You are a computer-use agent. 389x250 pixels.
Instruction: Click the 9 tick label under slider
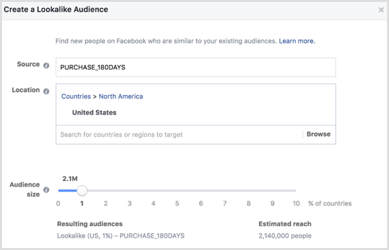coord(272,203)
